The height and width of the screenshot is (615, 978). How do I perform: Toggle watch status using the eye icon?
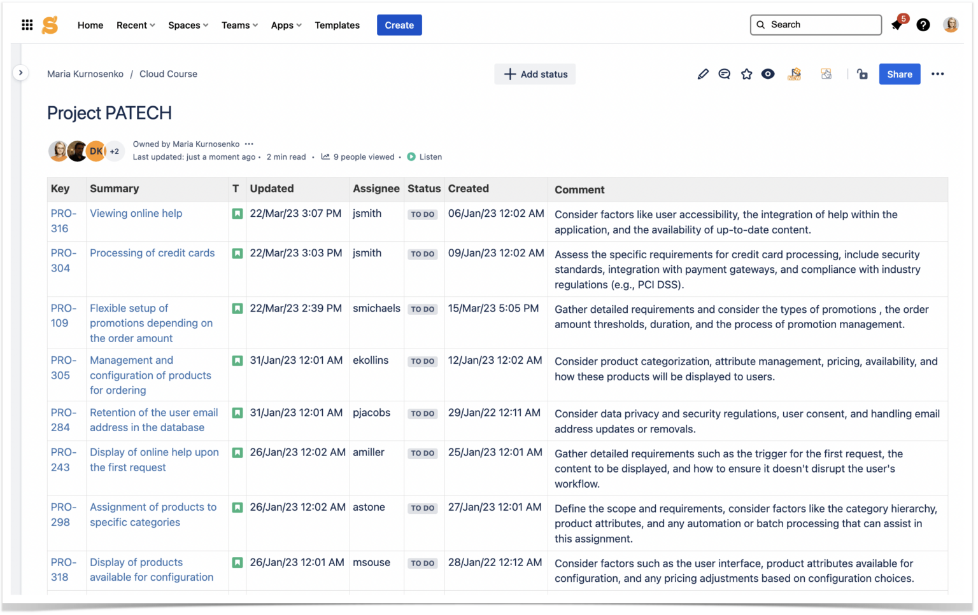click(x=768, y=74)
